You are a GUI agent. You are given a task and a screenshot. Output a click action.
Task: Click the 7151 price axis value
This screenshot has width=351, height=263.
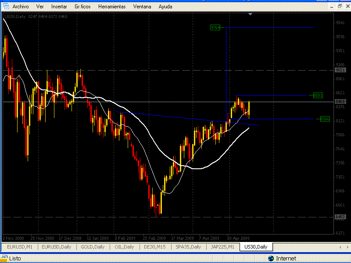click(340, 177)
